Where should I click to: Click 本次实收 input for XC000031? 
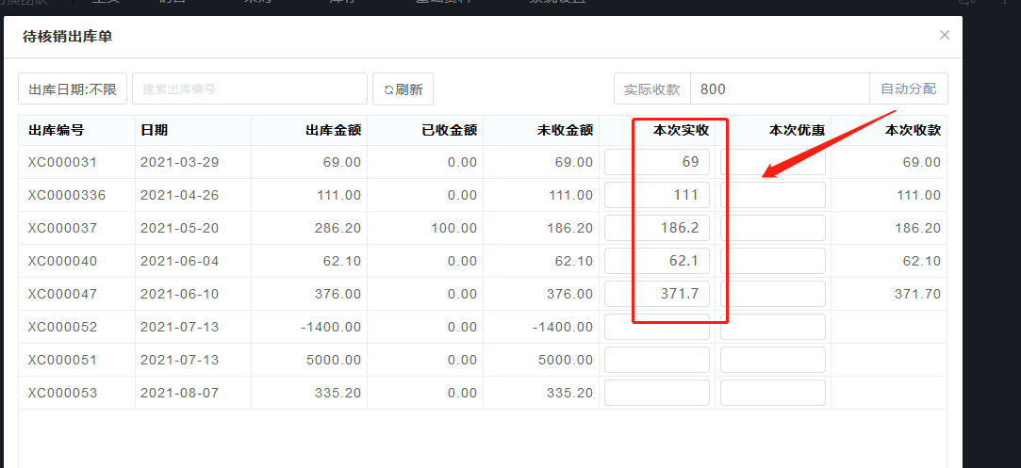click(657, 162)
